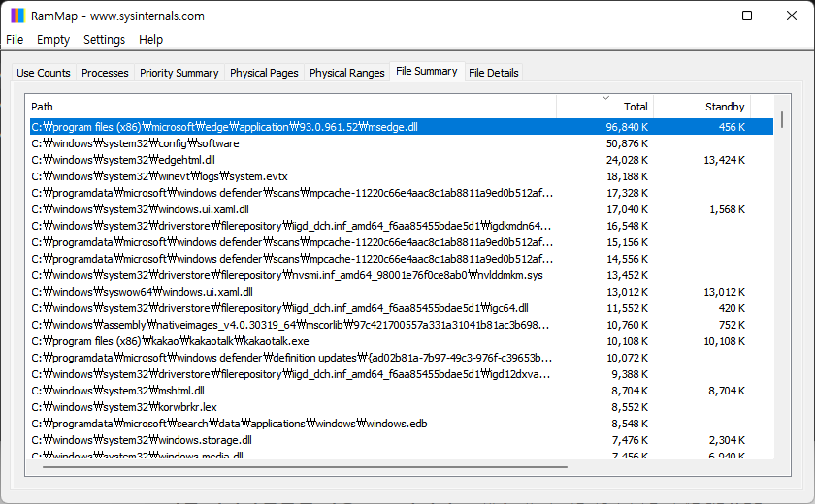815x504 pixels.
Task: Select the mshtml.dll row
Action: point(402,391)
